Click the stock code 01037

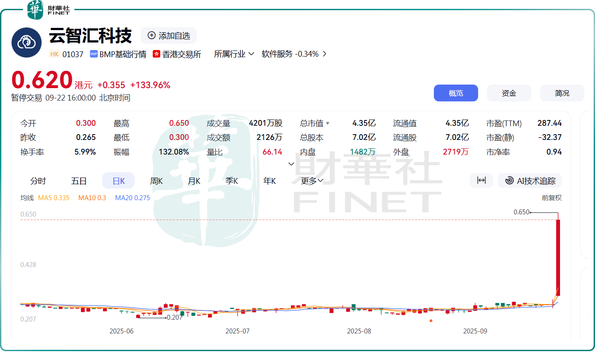pos(73,54)
